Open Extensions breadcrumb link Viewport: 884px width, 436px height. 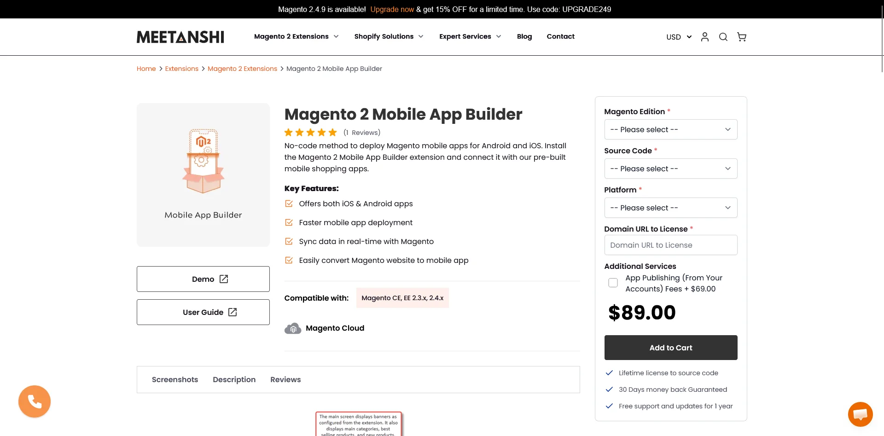click(181, 69)
